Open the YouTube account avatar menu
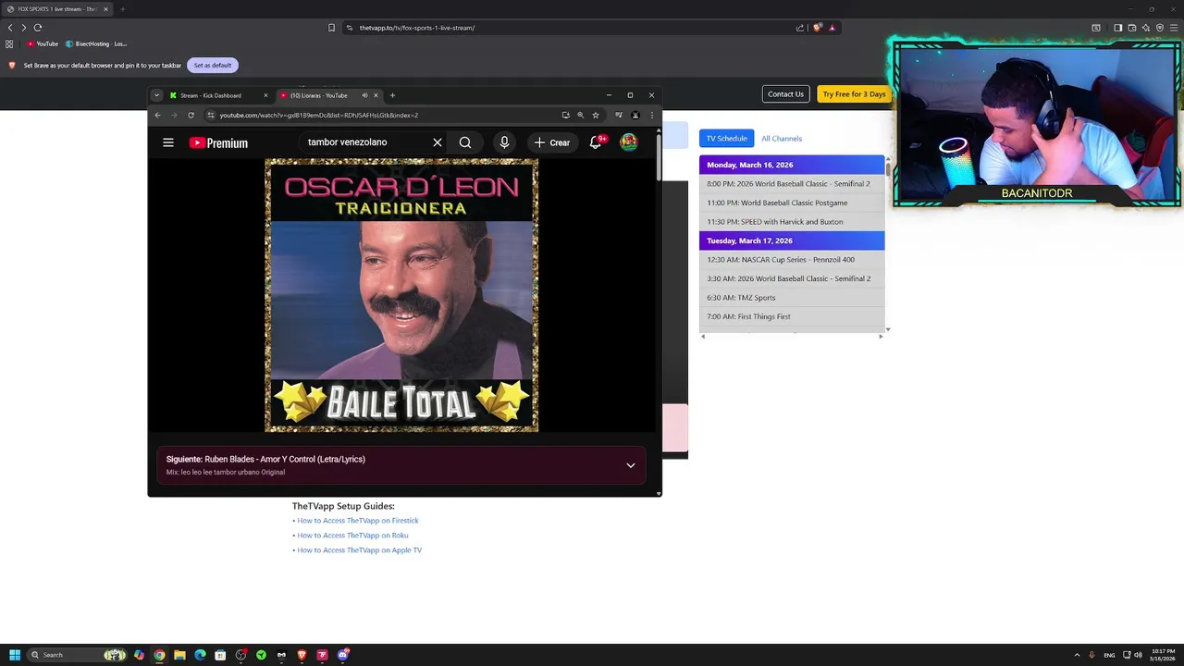This screenshot has height=666, width=1184. coord(629,142)
